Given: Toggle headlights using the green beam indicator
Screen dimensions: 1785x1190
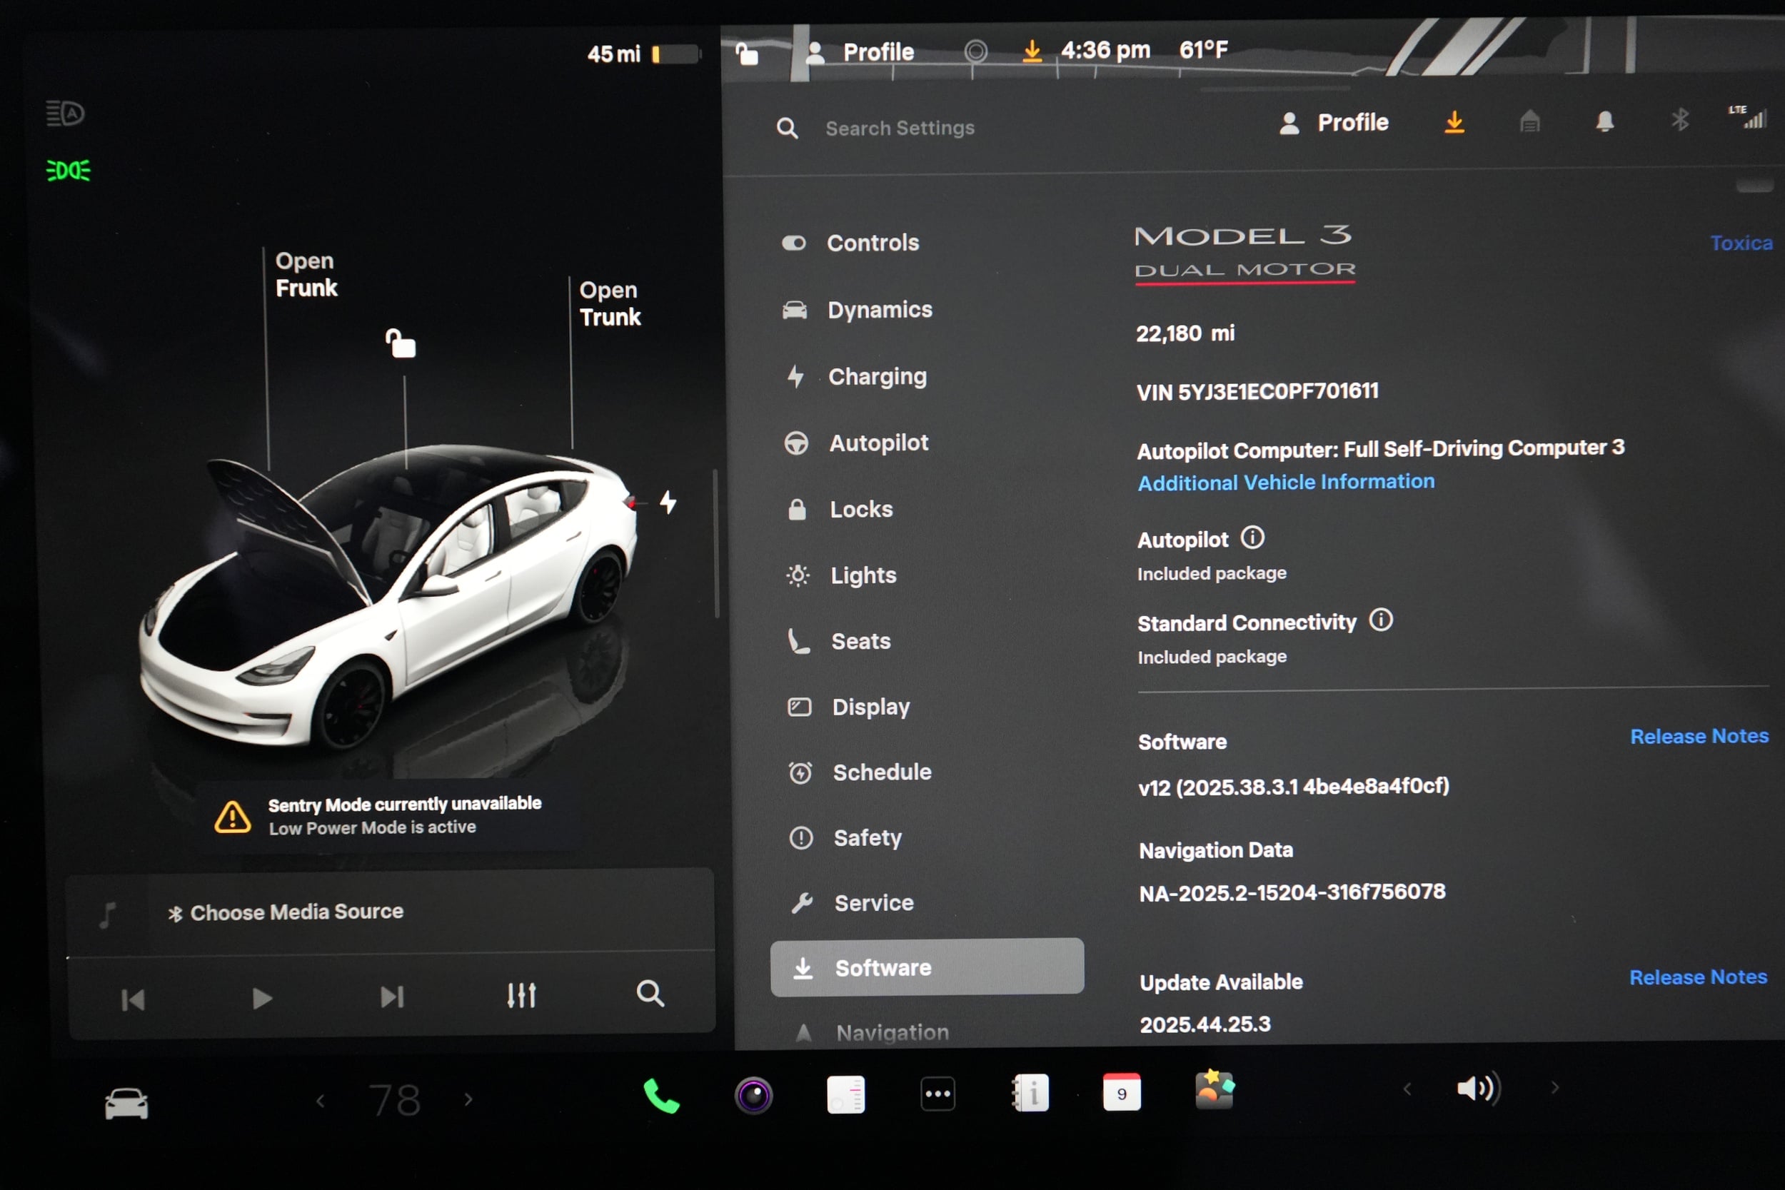Looking at the screenshot, I should (x=68, y=169).
